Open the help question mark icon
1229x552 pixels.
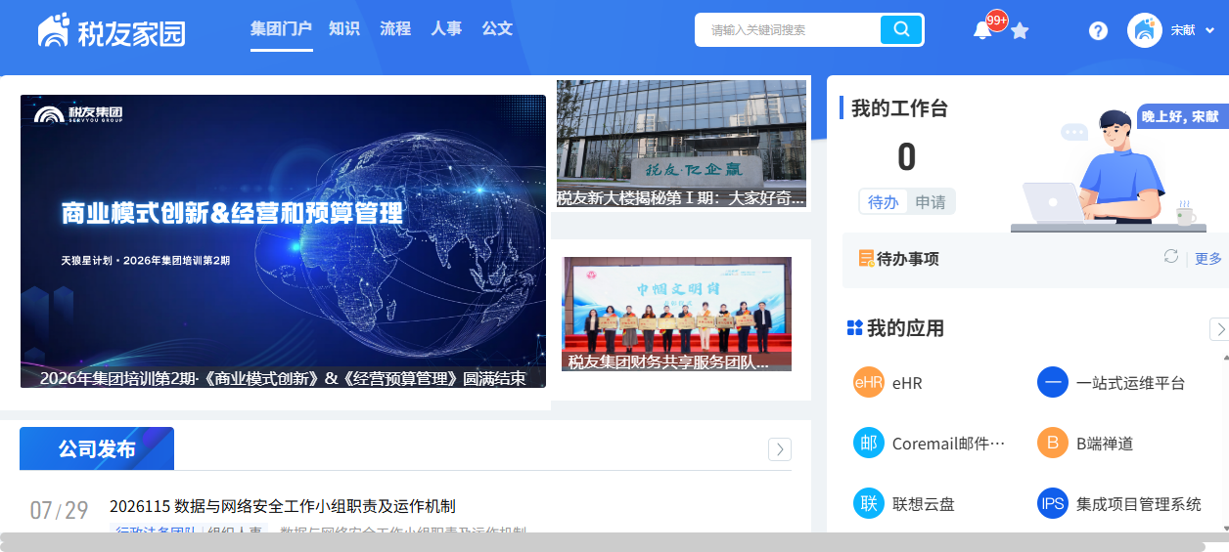[1098, 30]
